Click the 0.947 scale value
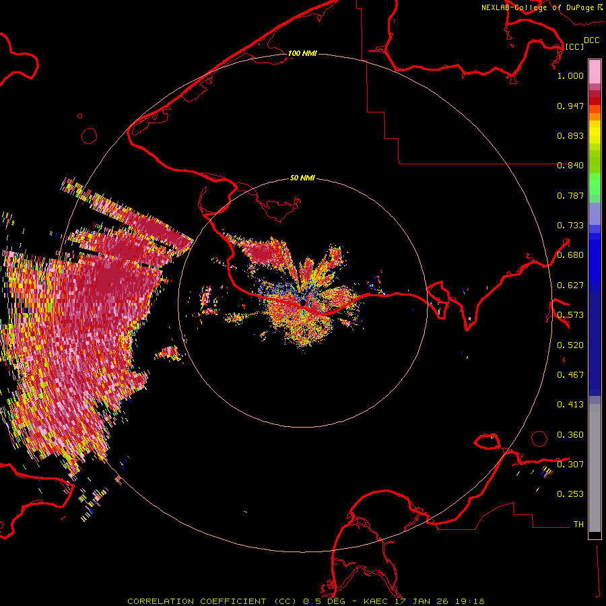This screenshot has width=606, height=606. 570,106
